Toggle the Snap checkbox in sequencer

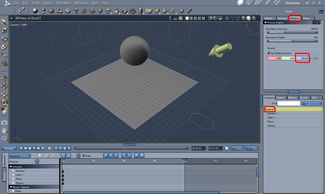pos(84,155)
